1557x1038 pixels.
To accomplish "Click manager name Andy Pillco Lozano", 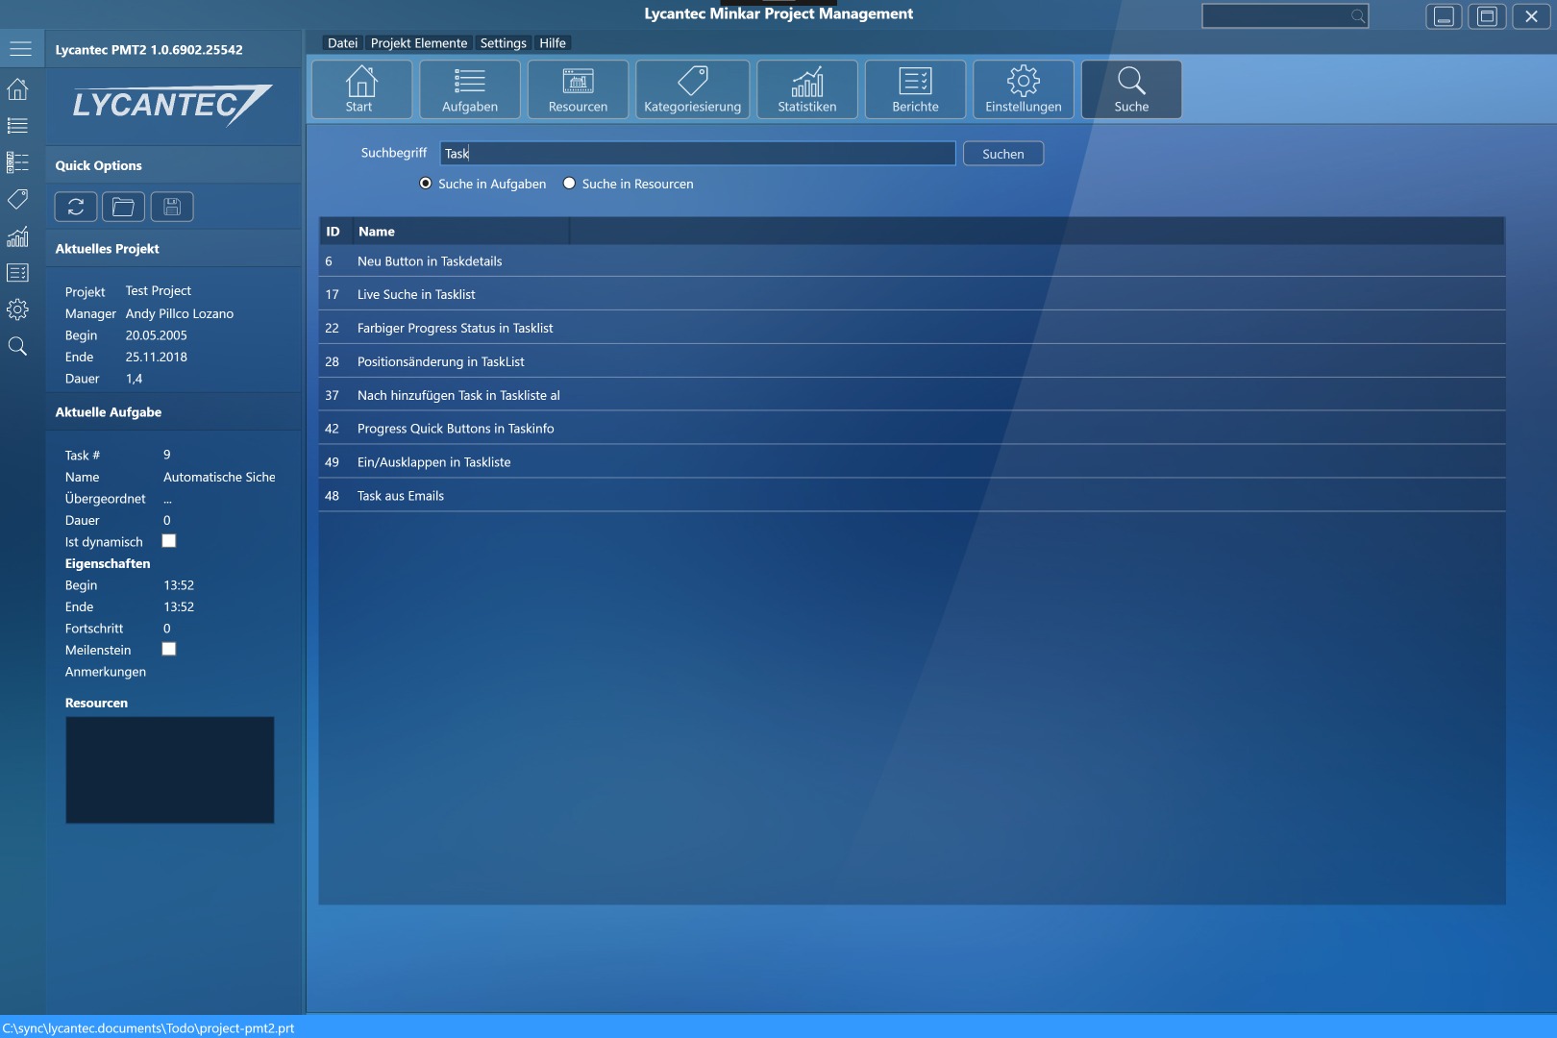I will tap(180, 313).
